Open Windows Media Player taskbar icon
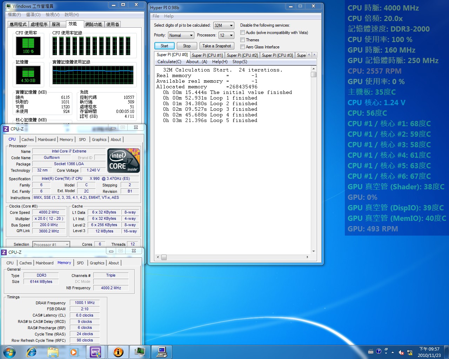449x359 pixels. [74, 352]
